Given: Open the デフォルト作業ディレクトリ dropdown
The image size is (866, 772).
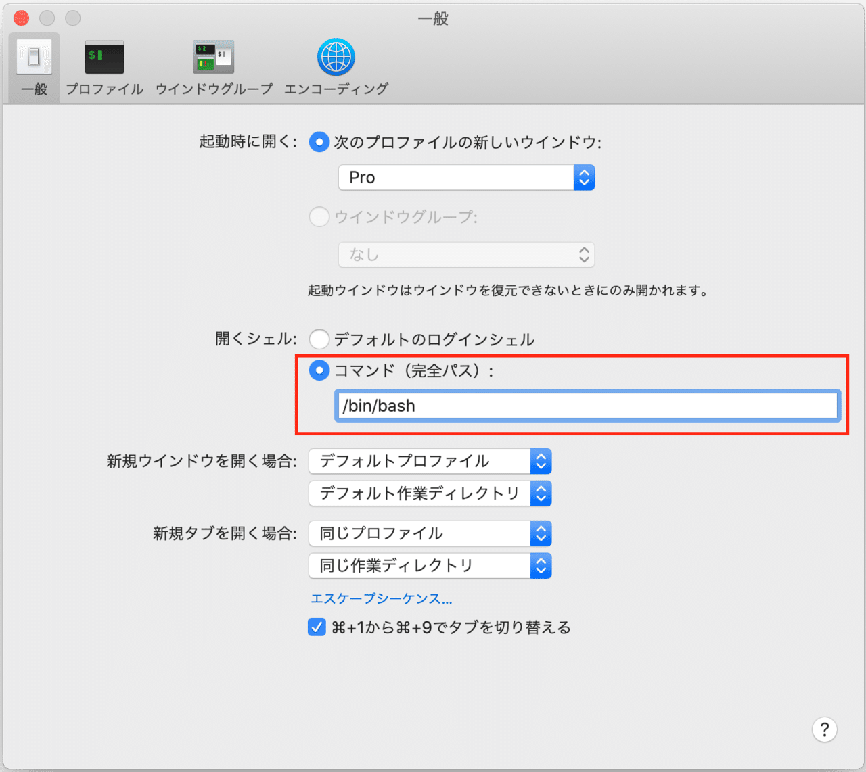Looking at the screenshot, I should [x=430, y=493].
